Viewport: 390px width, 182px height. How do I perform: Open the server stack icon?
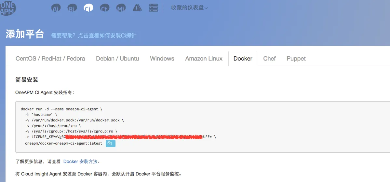pyautogui.click(x=154, y=8)
